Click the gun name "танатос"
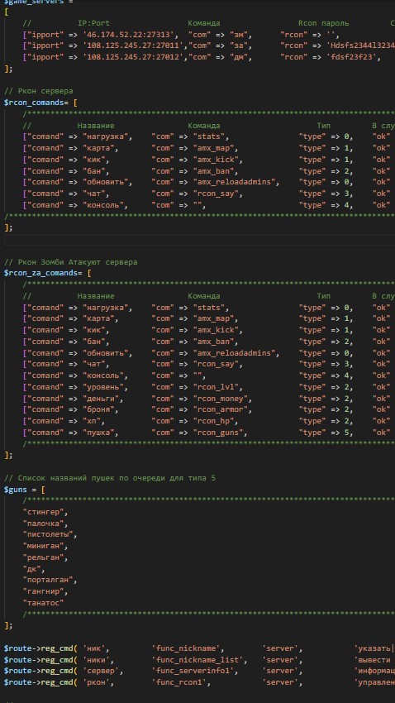 [x=43, y=604]
